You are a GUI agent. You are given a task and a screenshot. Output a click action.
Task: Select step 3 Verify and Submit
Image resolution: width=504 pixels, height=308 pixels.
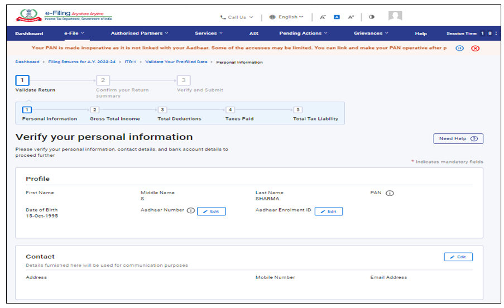click(184, 80)
